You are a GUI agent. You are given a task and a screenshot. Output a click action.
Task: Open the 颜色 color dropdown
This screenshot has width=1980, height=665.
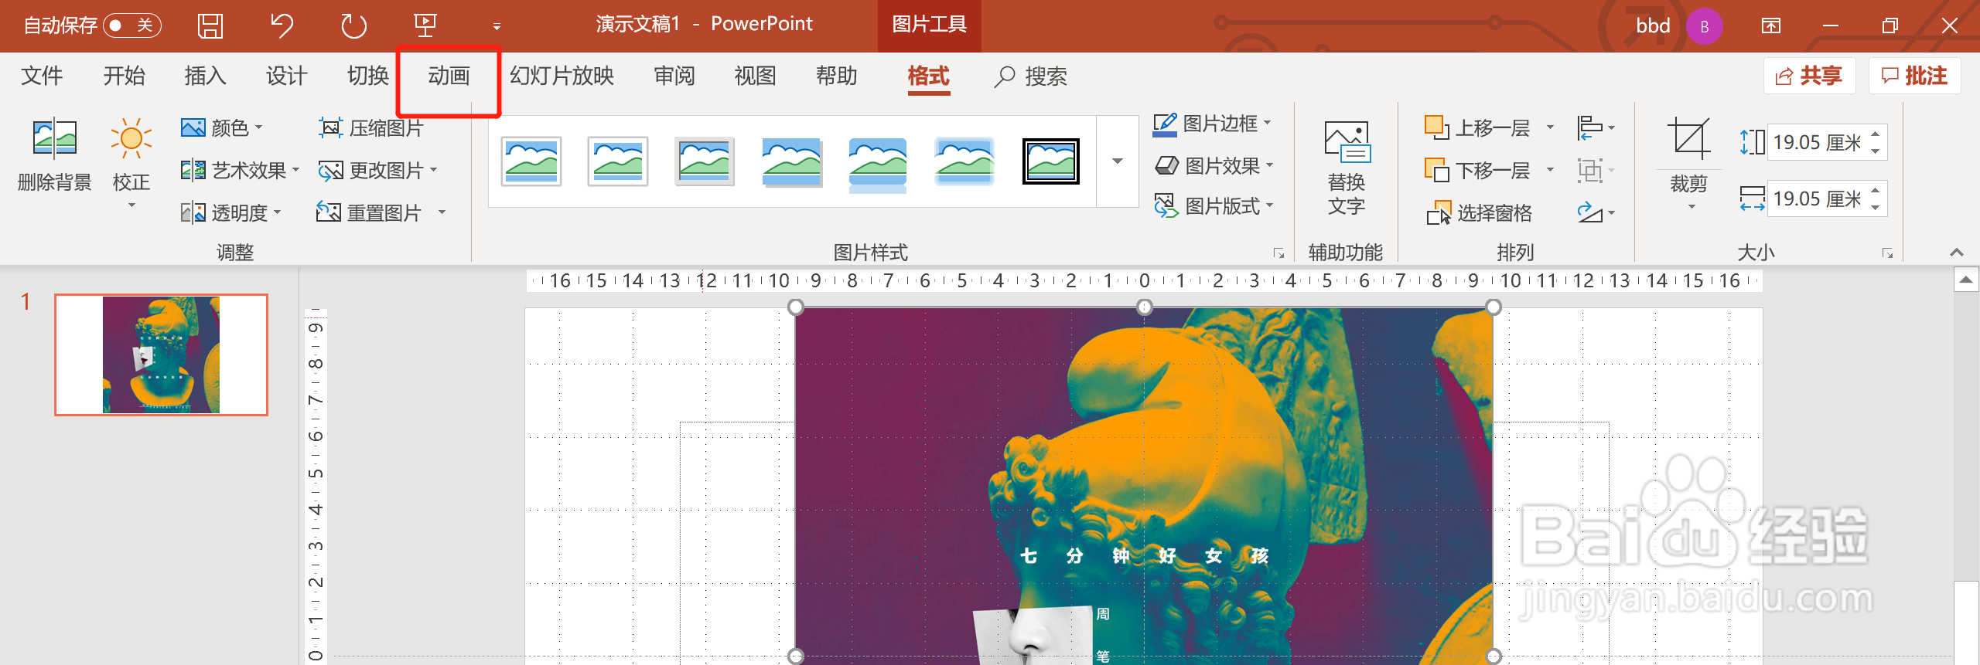pyautogui.click(x=222, y=127)
